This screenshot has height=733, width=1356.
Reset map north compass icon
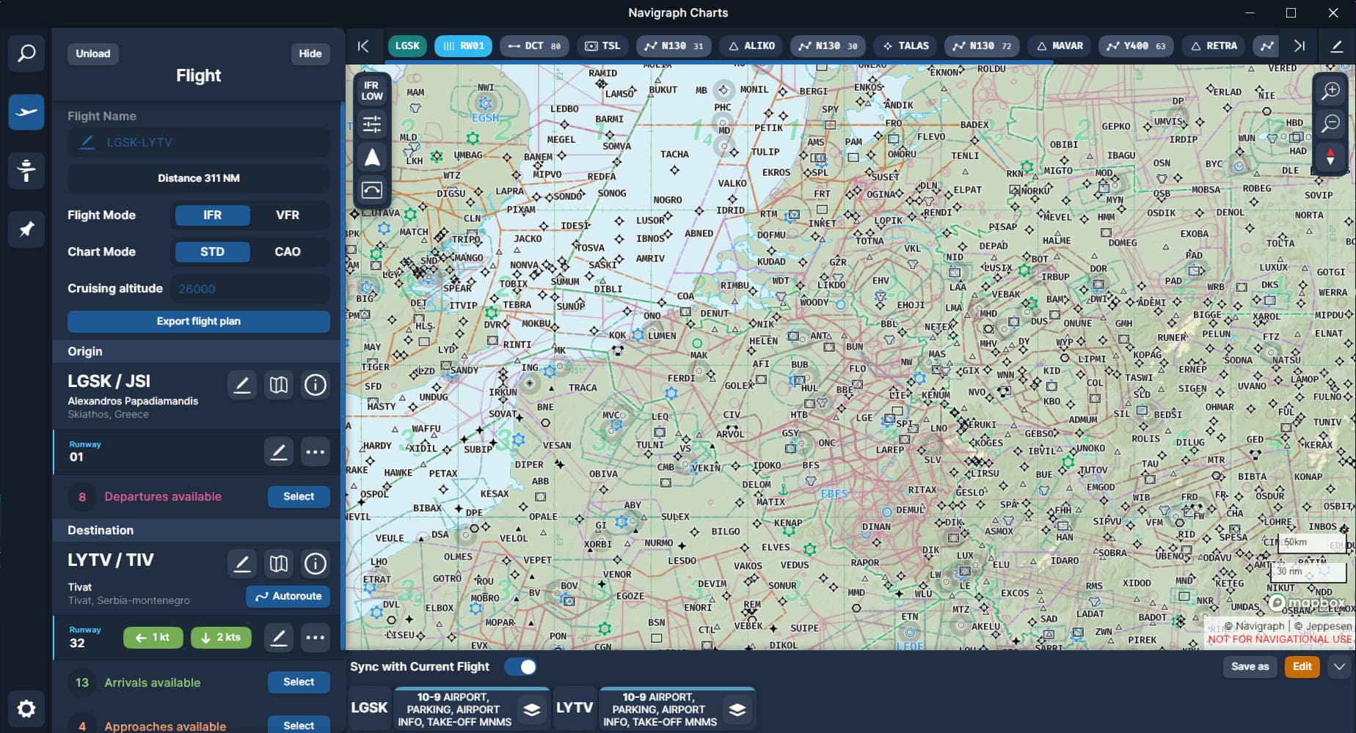point(1330,157)
